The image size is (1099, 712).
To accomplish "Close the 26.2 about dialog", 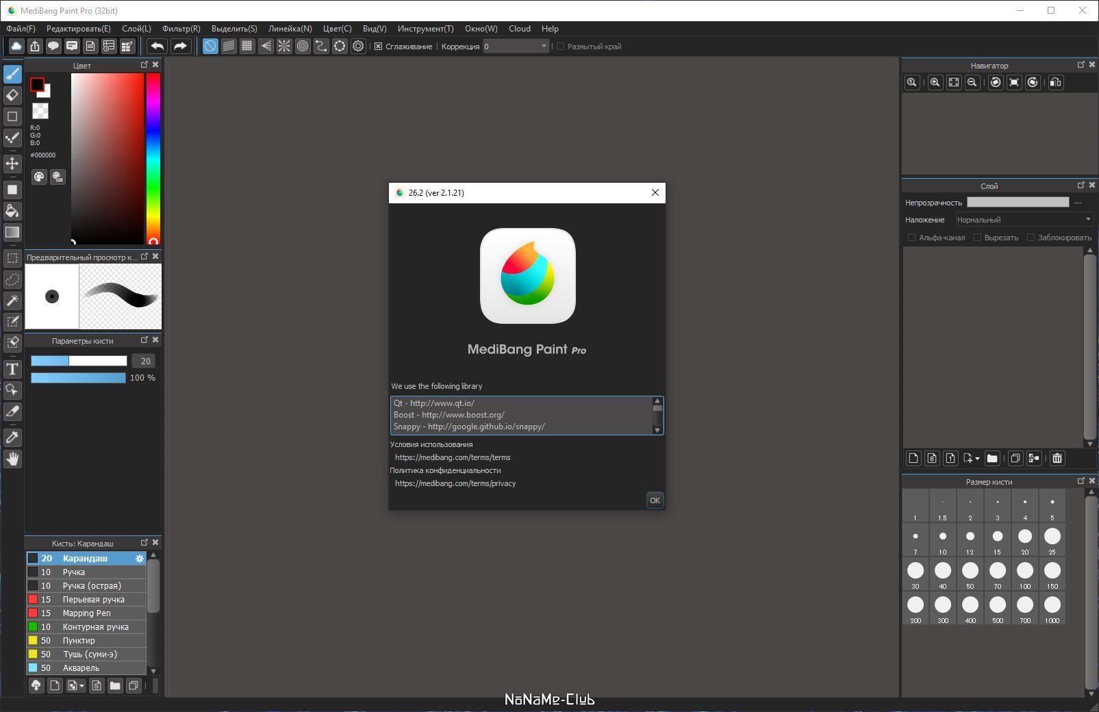I will coord(655,192).
